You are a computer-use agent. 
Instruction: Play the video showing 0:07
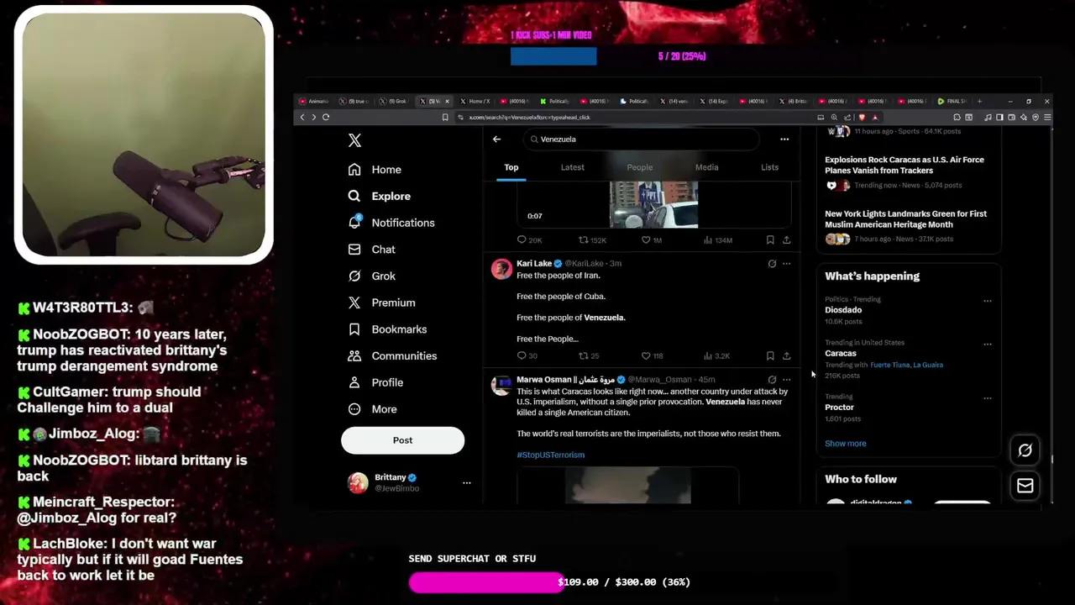(653, 204)
